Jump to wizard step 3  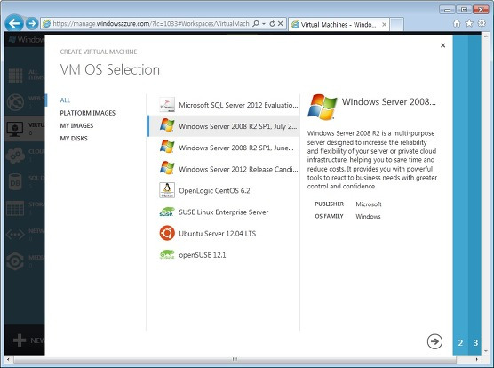point(475,342)
